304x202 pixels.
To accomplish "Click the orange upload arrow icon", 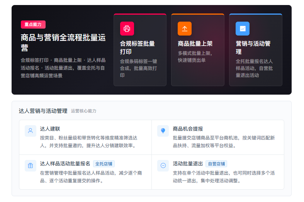I will [185, 29].
